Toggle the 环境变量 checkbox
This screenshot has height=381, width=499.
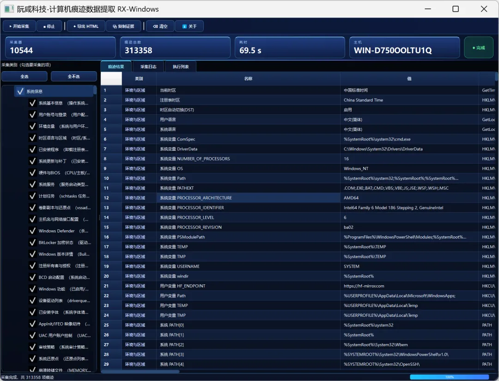(32, 126)
